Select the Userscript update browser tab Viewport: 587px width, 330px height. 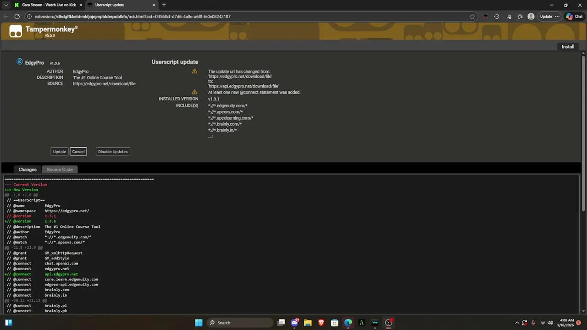121,5
